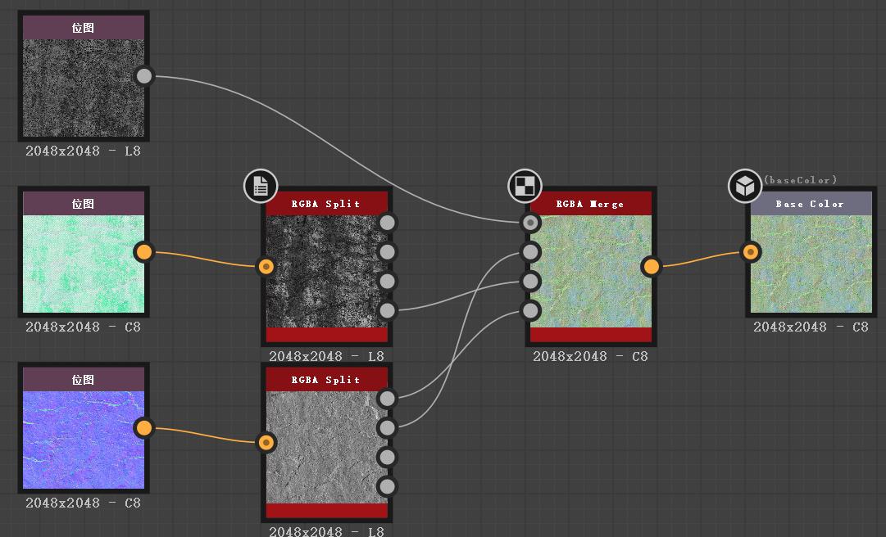Select the lower RGBA Split node title bar
The image size is (886, 537).
click(x=327, y=378)
